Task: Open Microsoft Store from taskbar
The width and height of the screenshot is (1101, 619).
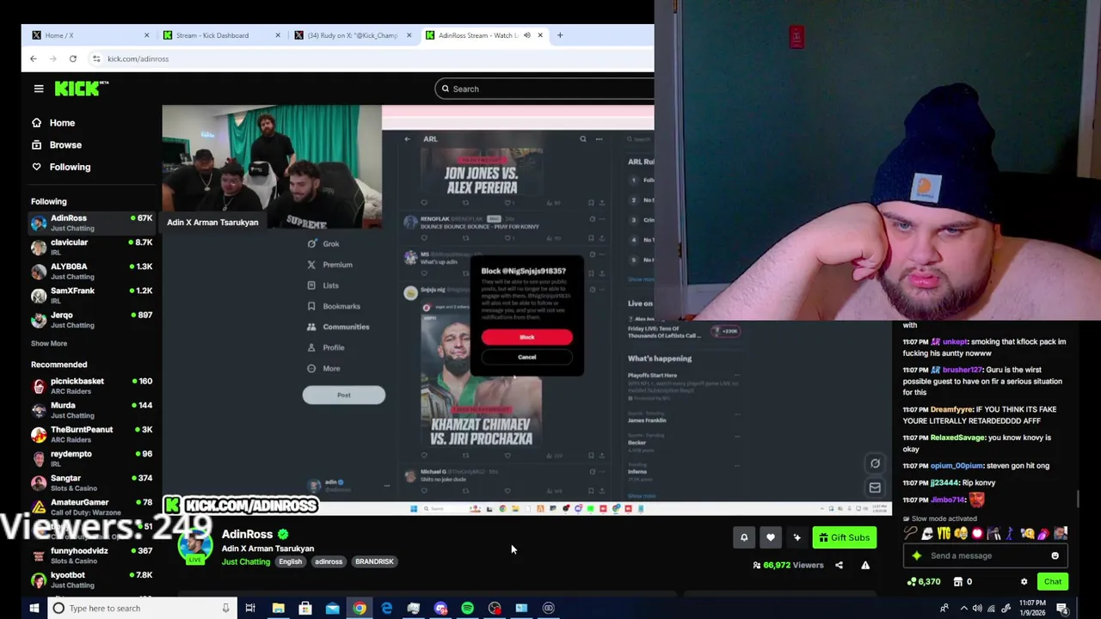Action: coord(305,608)
